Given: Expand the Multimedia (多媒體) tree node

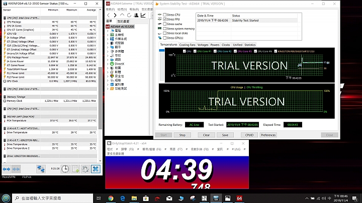Looking at the screenshot, I should pyautogui.click(x=108, y=51).
